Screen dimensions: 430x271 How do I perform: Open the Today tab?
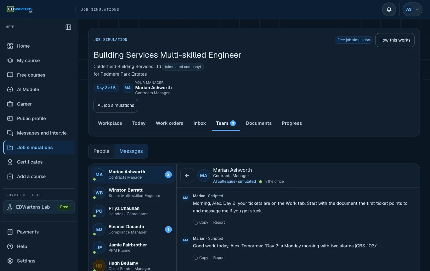pos(139,123)
